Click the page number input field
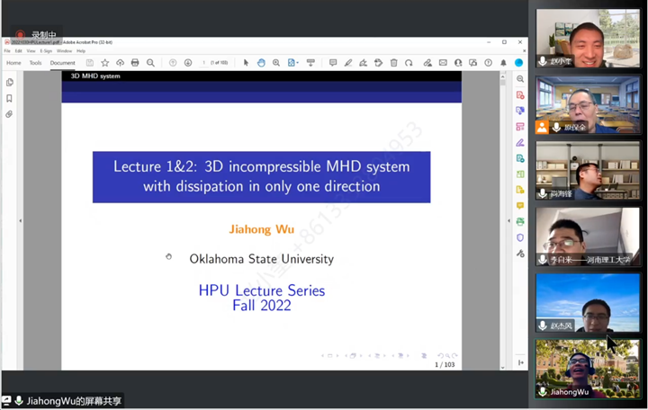648x410 pixels. pos(205,63)
